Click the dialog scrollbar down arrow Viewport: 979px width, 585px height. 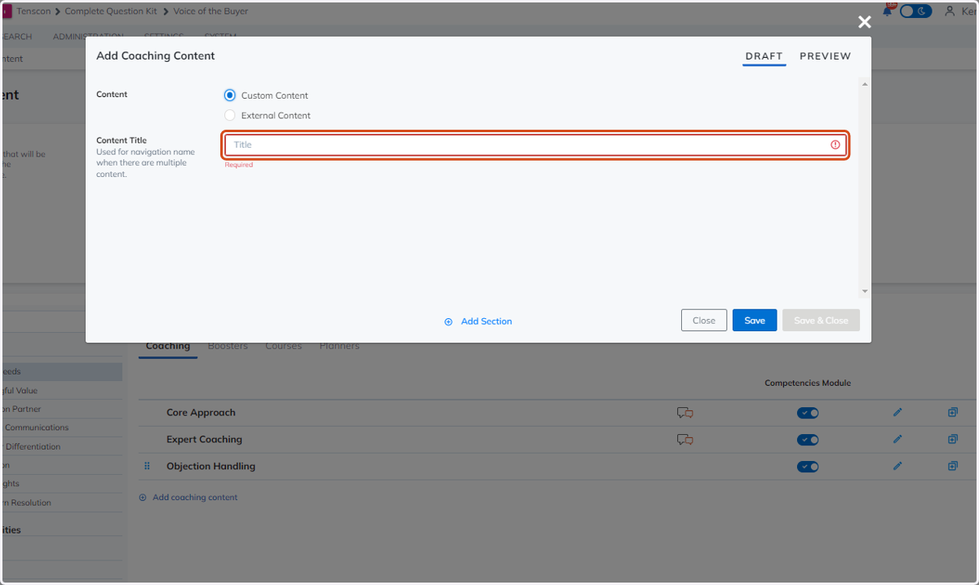click(x=865, y=291)
